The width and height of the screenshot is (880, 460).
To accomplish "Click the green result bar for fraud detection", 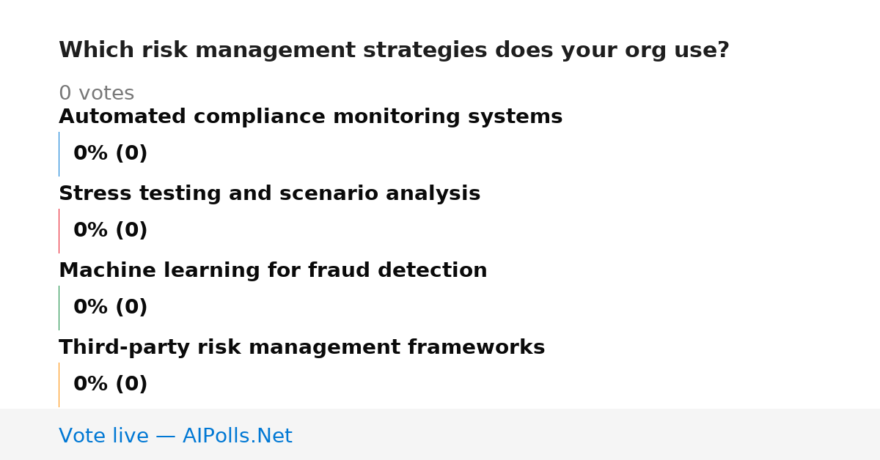I will 59,308.
